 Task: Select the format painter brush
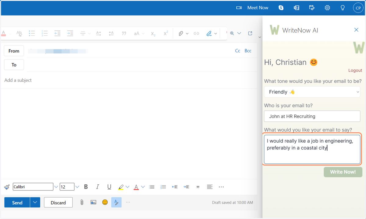point(7,187)
